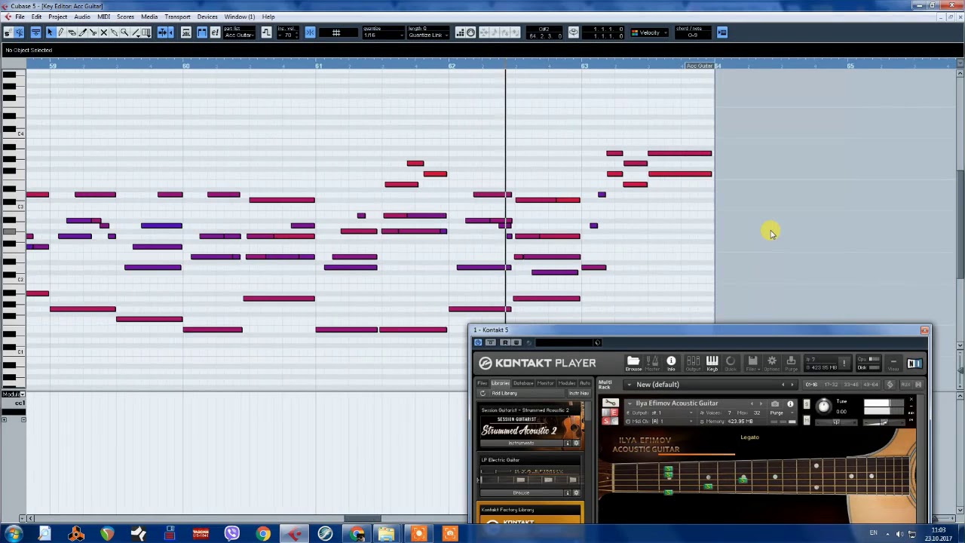This screenshot has width=965, height=543.
Task: Select the 17-32 instrument page button
Action: (x=831, y=385)
